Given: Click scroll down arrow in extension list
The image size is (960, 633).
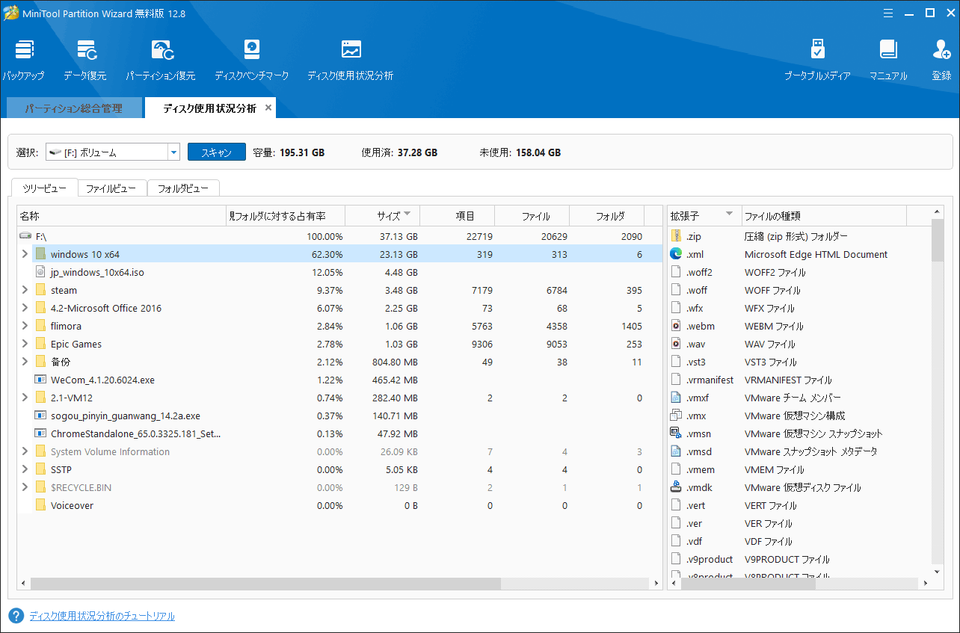Looking at the screenshot, I should (x=938, y=571).
